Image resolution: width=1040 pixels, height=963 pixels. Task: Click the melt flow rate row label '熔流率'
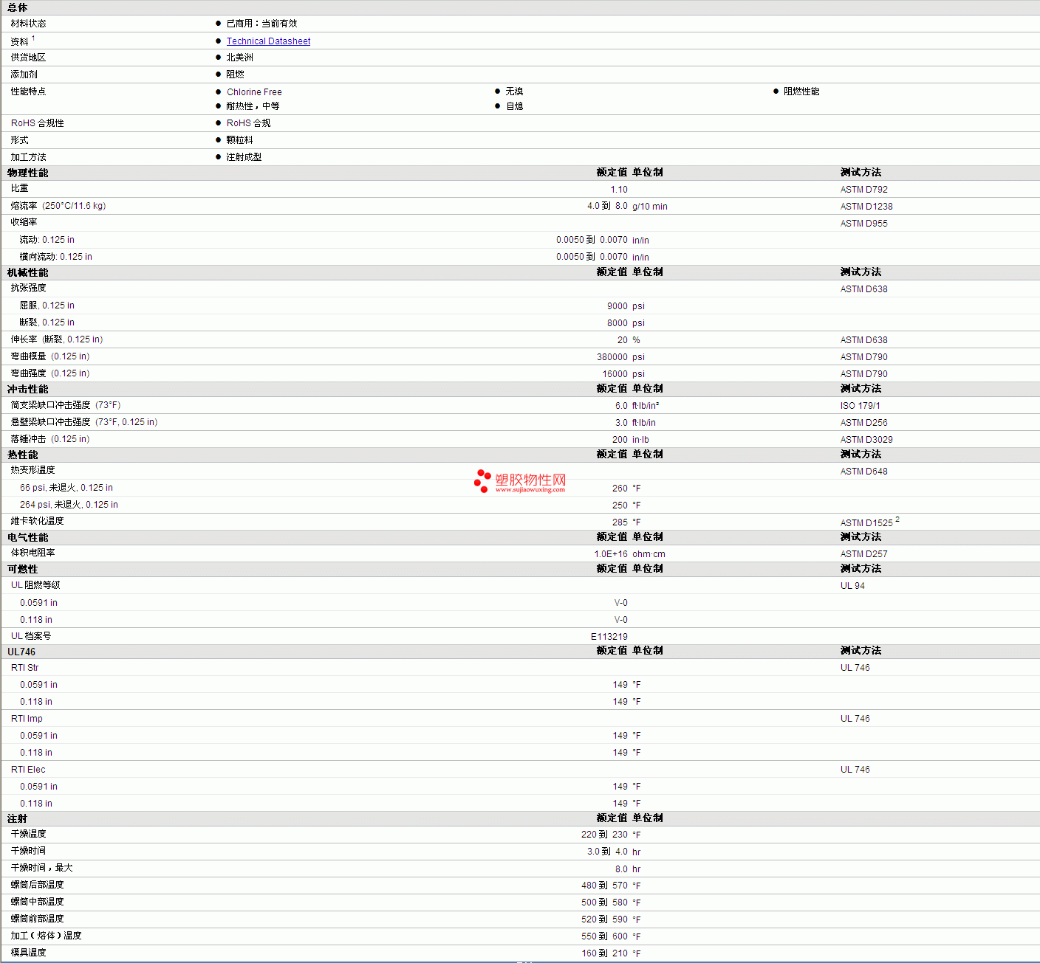pyautogui.click(x=24, y=206)
